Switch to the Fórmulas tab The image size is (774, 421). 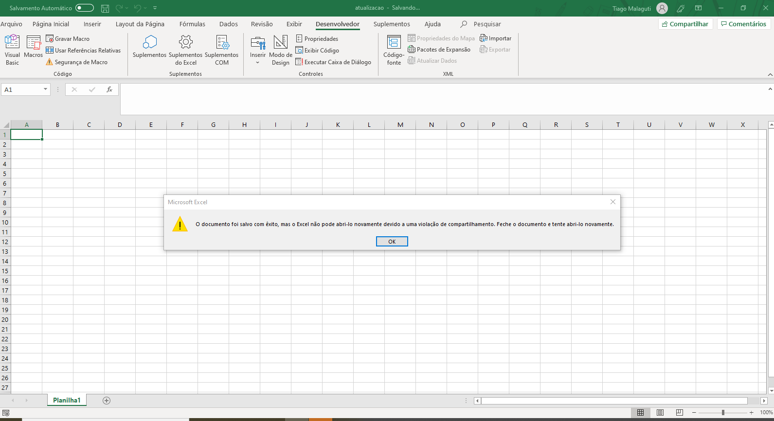[x=192, y=24]
